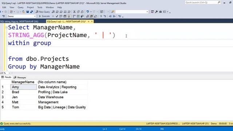Switch output to Results to Text
This screenshot has height=131, width=233.
coord(87,16)
